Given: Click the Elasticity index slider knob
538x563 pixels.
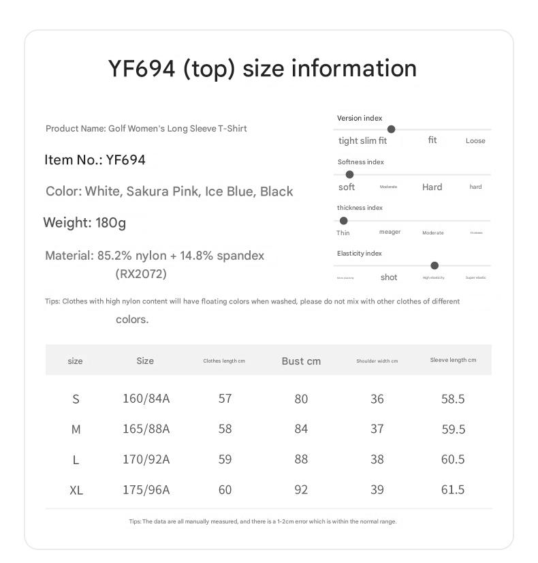Looking at the screenshot, I should (434, 266).
